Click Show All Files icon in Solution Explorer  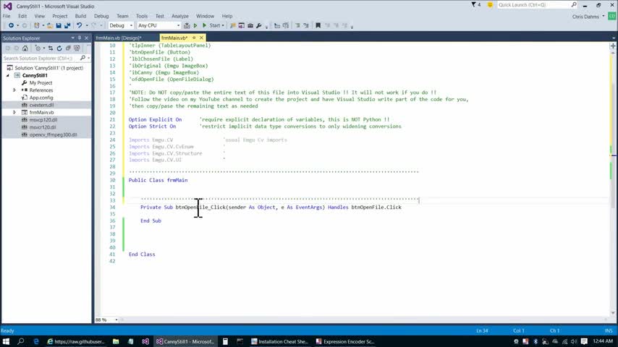point(77,48)
